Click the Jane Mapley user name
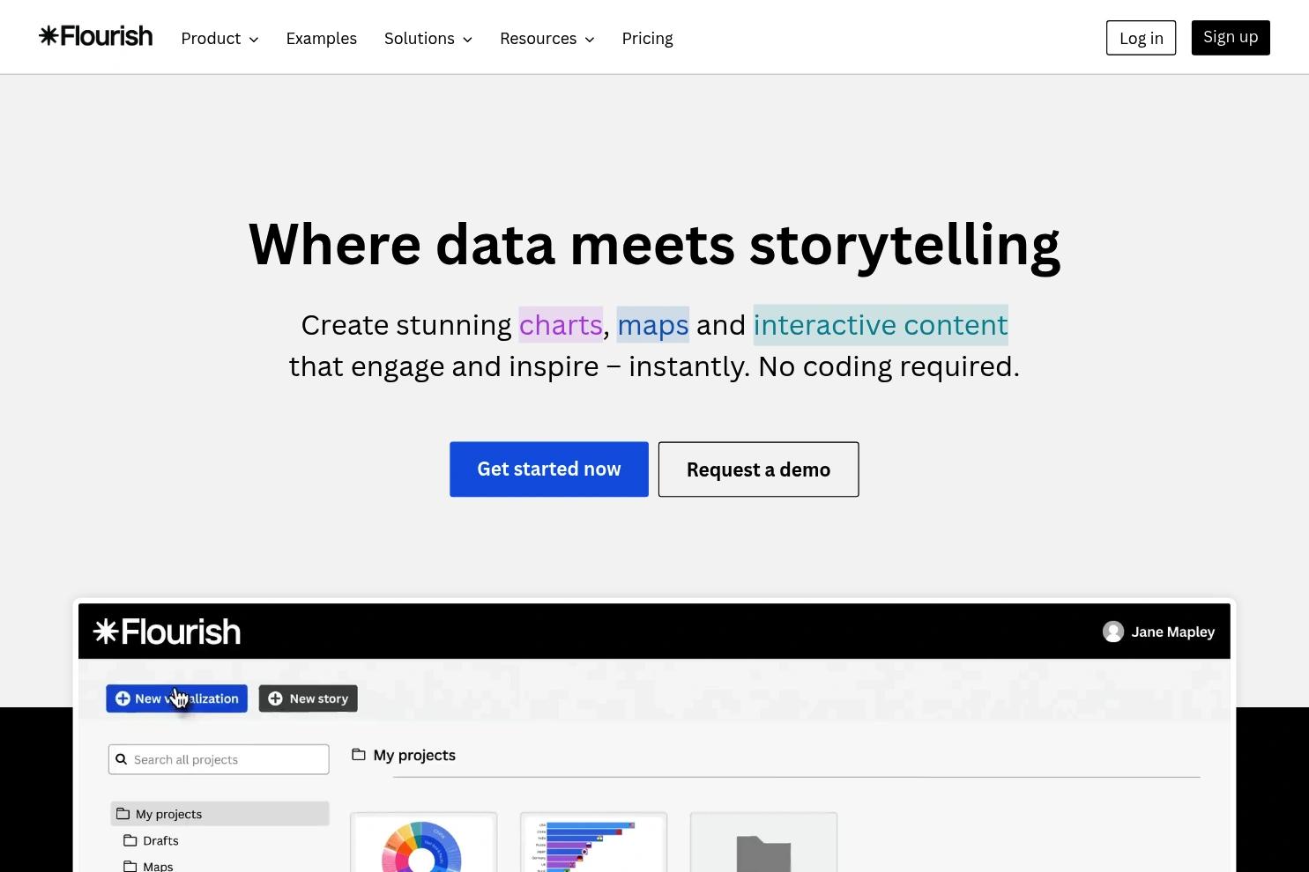 1173,632
